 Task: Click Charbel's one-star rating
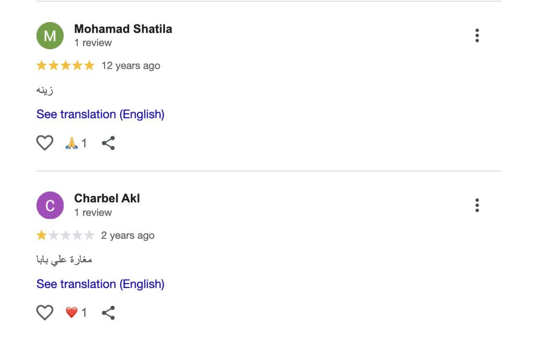[x=66, y=235]
